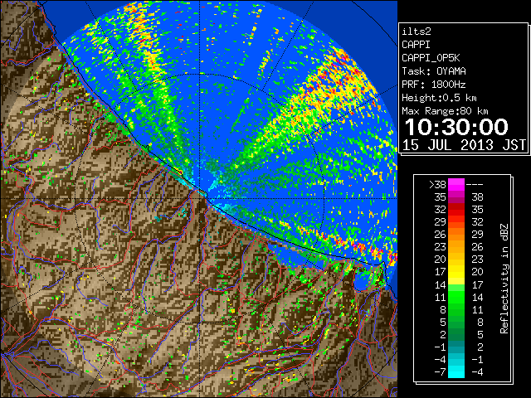Click the 10:30:00 timestamp

click(x=456, y=127)
